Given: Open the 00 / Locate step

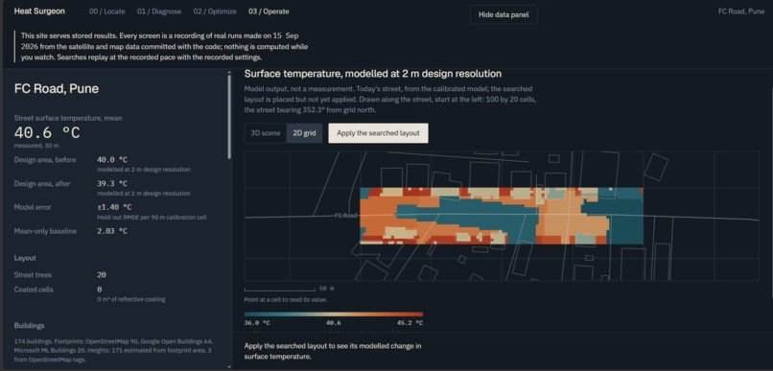Looking at the screenshot, I should click(107, 12).
